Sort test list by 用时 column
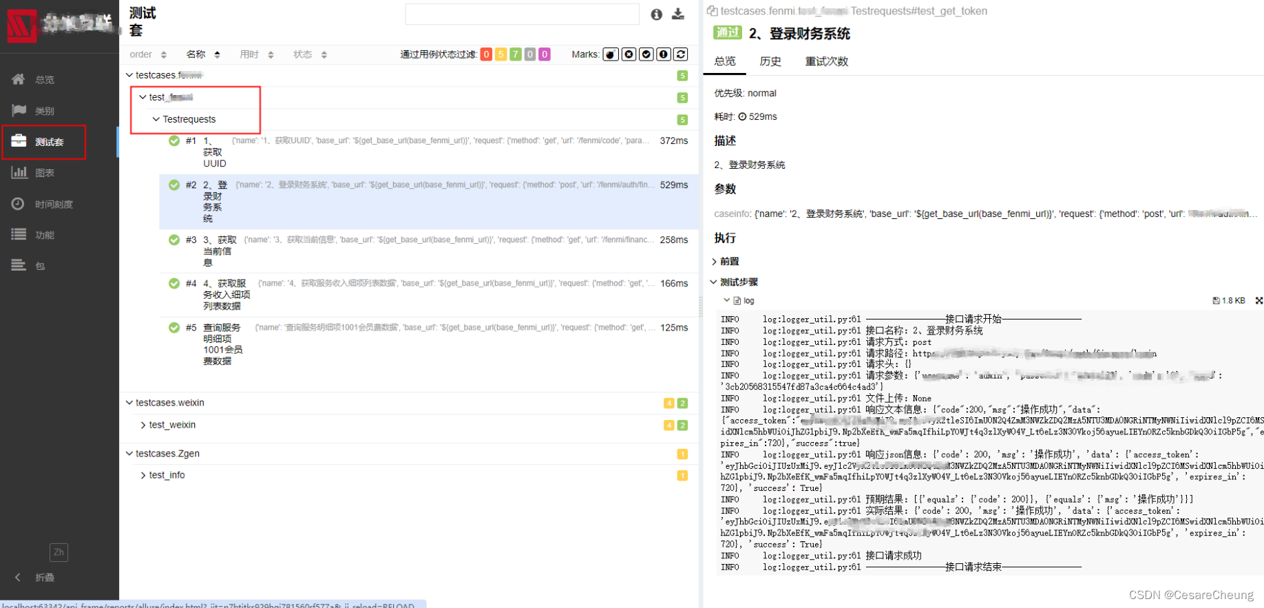Screen dimensions: 1264x608 257,54
